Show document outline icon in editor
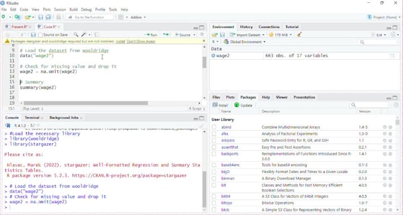This screenshot has width=403, height=215. [x=202, y=34]
